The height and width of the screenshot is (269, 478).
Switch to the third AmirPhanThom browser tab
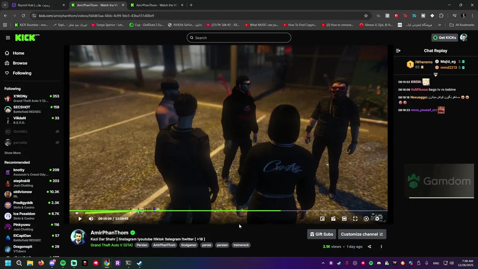coord(157,5)
